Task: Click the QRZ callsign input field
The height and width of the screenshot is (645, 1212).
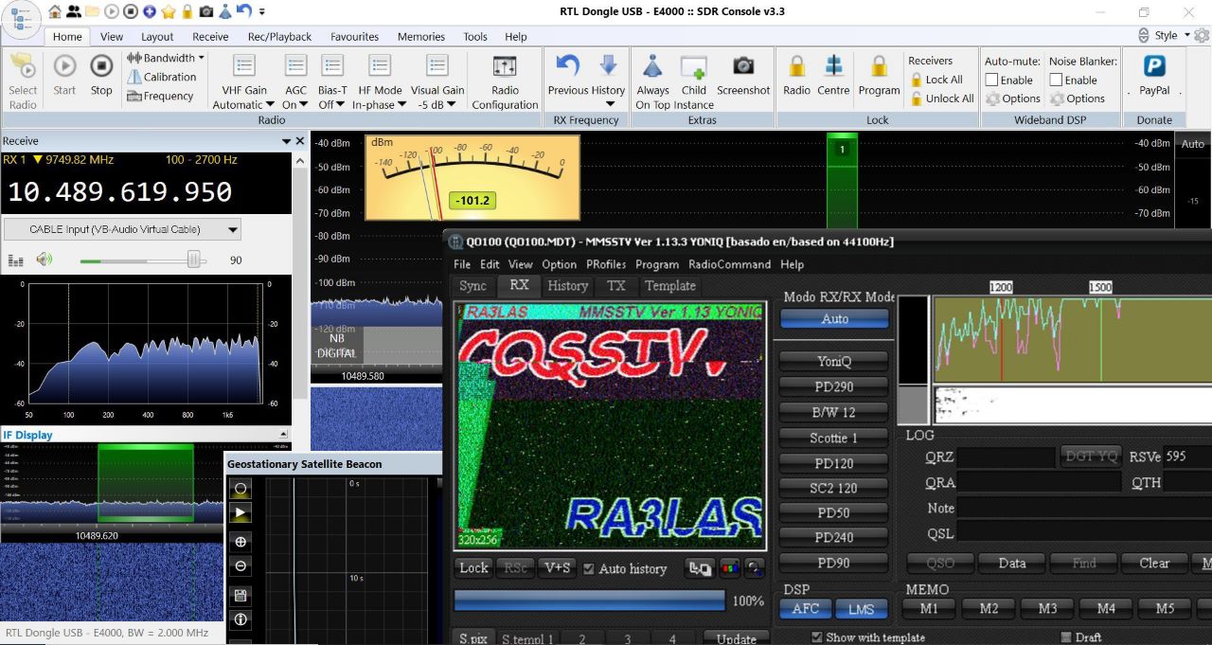Action: pyautogui.click(x=1006, y=457)
